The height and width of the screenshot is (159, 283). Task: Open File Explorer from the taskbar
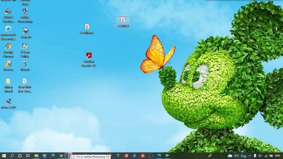(x=36, y=155)
